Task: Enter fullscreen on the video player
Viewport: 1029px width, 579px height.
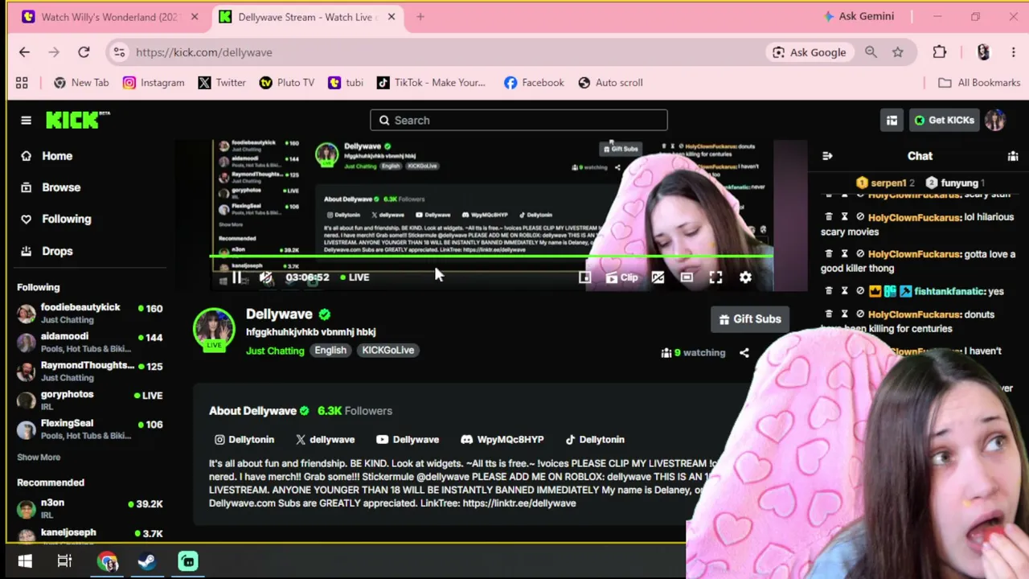Action: [715, 277]
